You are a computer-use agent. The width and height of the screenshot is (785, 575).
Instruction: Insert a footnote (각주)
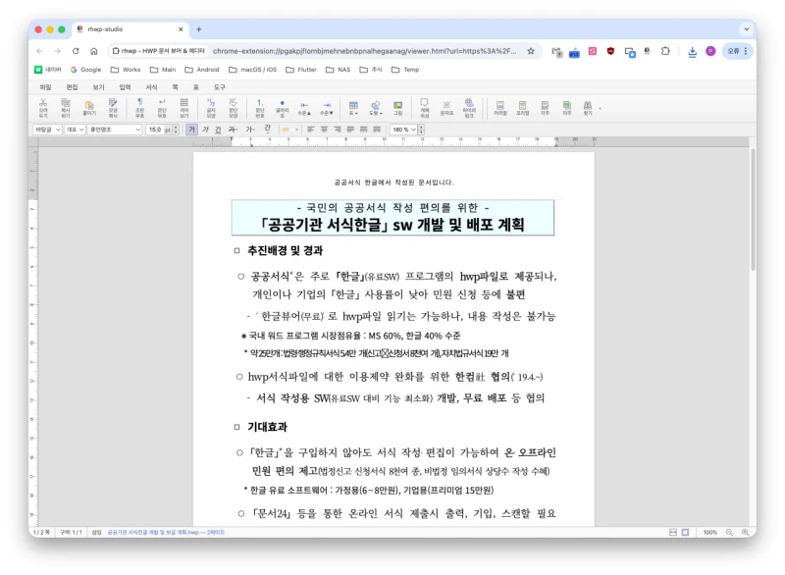pos(545,108)
